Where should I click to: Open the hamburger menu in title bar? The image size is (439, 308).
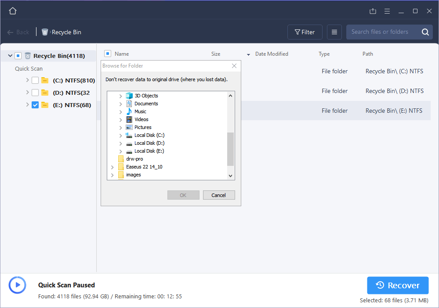tap(387, 11)
